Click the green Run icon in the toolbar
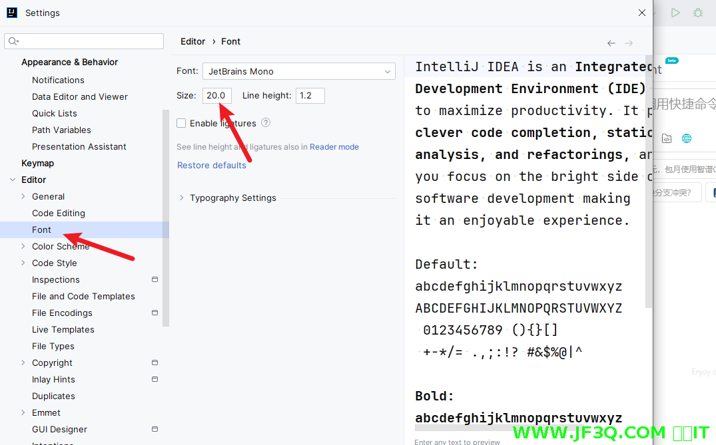Screen dimensions: 716x445 tap(675, 13)
